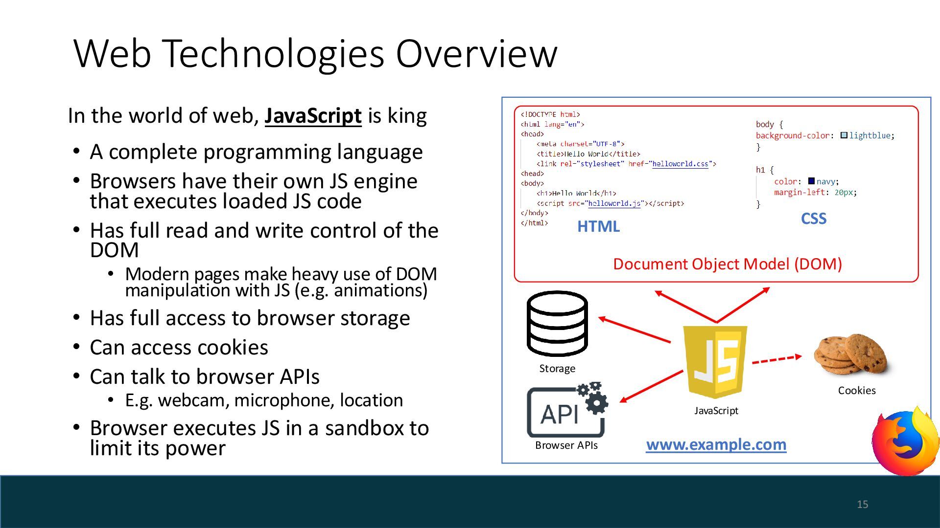Click the blue CSS label
The width and height of the screenshot is (940, 528).
point(813,219)
